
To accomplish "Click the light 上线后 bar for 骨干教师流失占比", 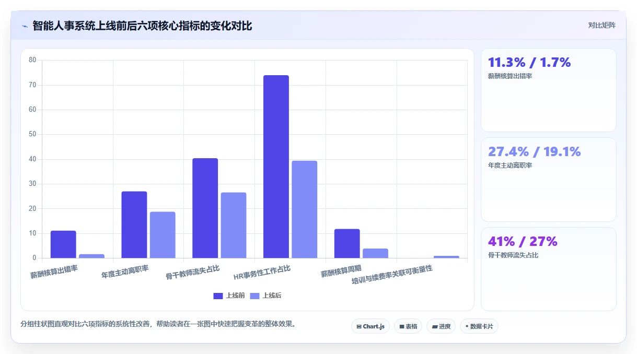I will click(x=234, y=225).
